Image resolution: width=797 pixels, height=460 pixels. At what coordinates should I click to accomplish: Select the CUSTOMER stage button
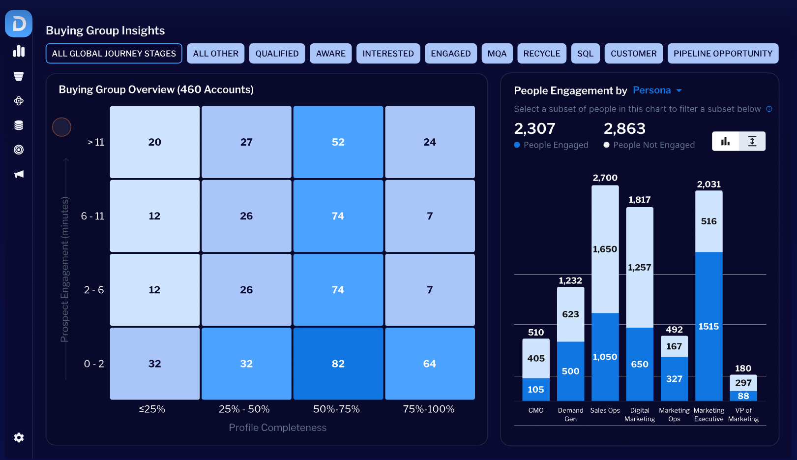634,54
